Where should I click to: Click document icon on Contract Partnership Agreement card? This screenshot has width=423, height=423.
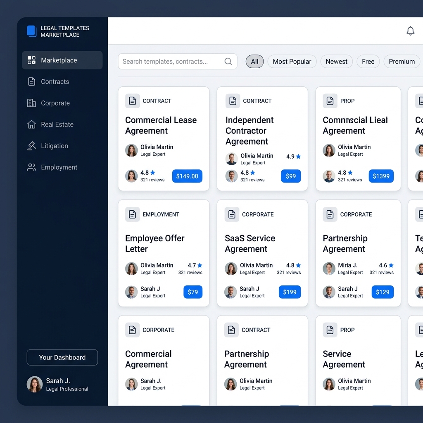point(231,330)
